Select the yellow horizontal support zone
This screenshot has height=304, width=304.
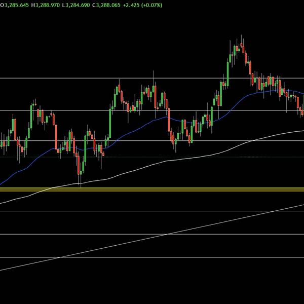click(152, 189)
